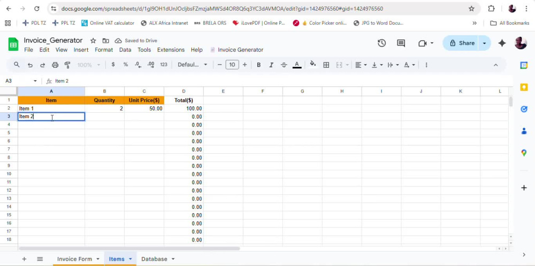Open the Share options dropdown arrow
Image resolution: width=535 pixels, height=266 pixels.
tap(485, 43)
